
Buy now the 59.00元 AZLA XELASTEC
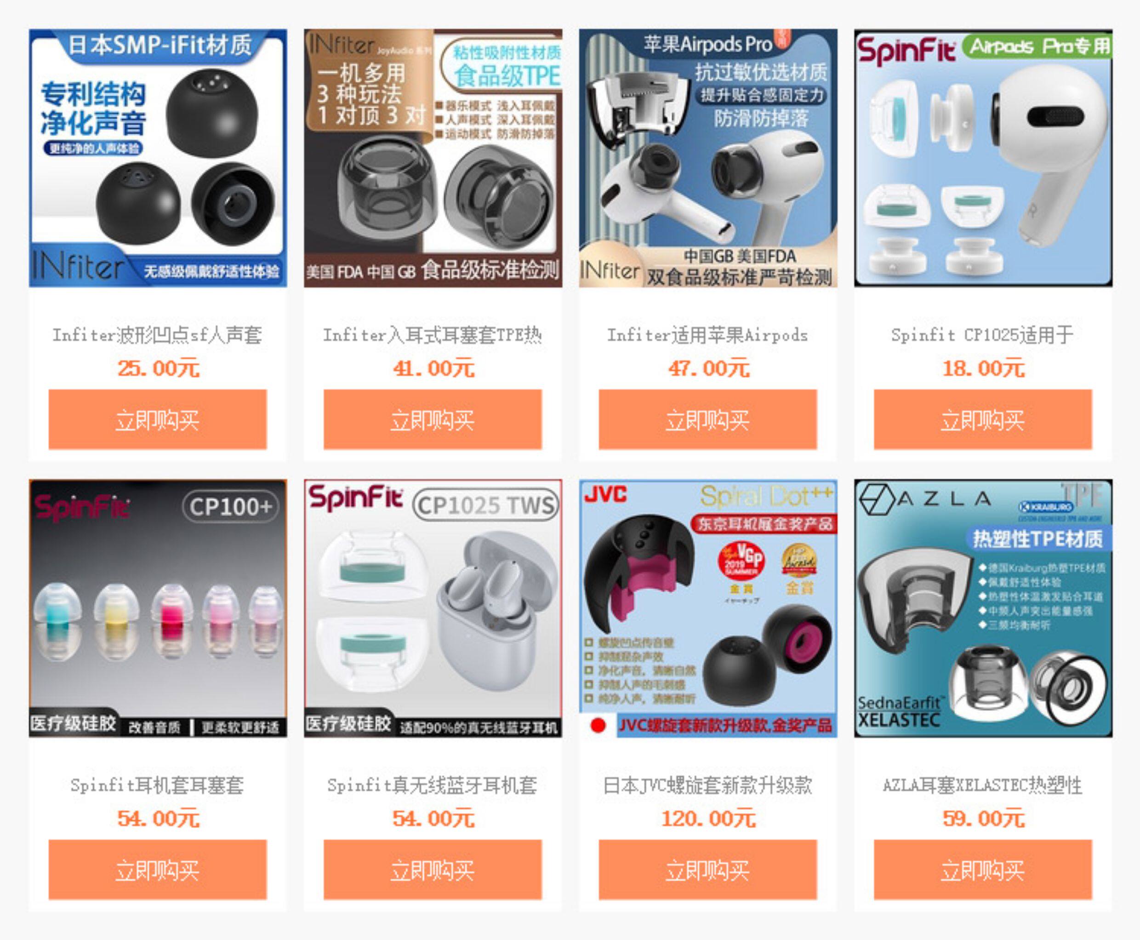point(982,870)
